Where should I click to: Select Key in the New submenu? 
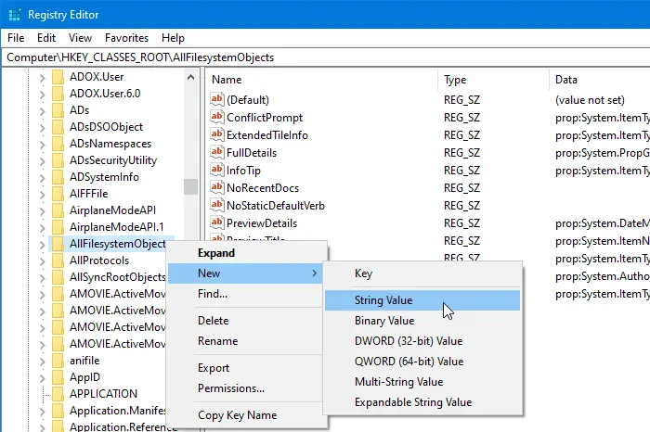click(x=422, y=273)
